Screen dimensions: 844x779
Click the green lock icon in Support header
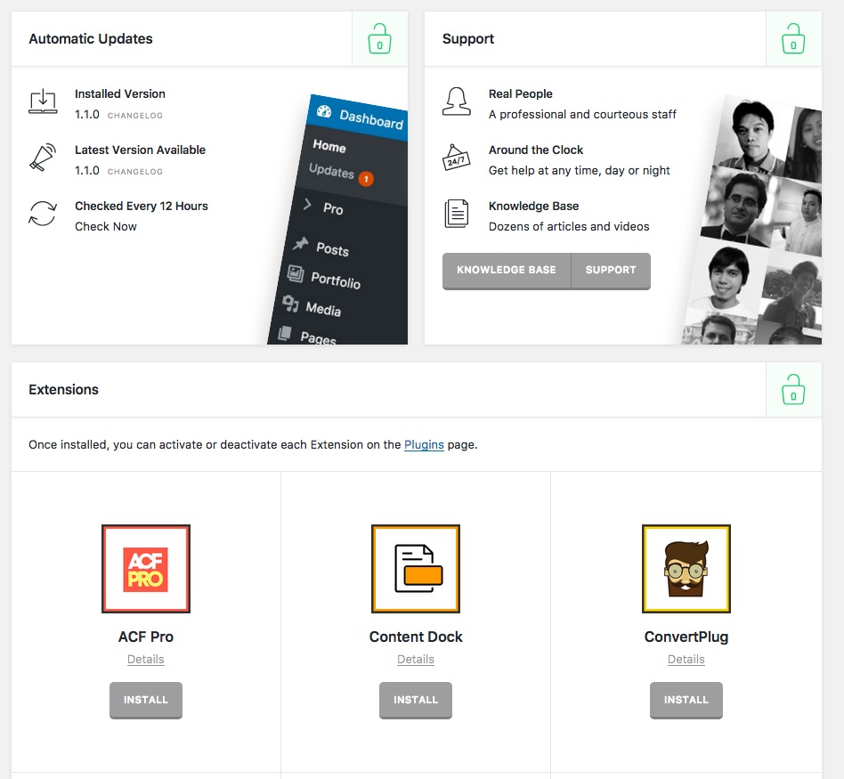[x=793, y=40]
